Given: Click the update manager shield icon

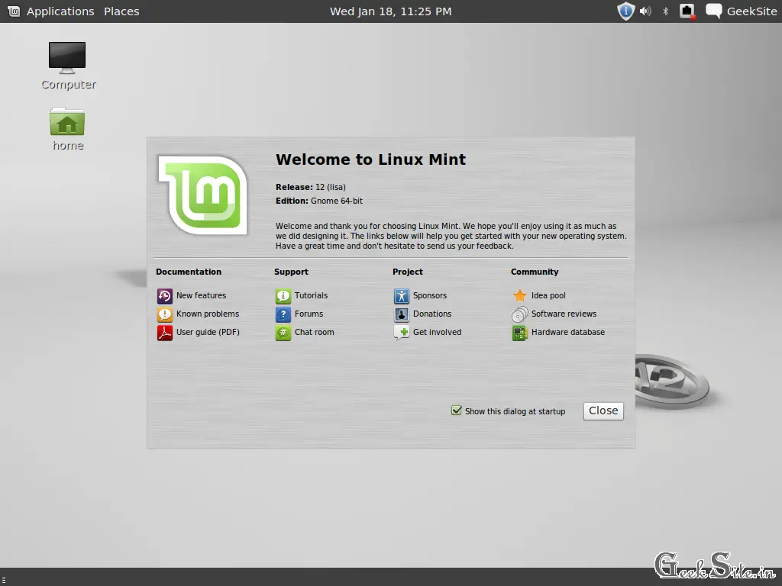Looking at the screenshot, I should pyautogui.click(x=625, y=11).
